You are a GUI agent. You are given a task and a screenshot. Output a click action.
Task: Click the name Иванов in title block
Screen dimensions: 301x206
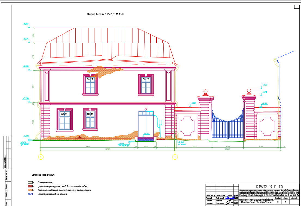point(219,201)
